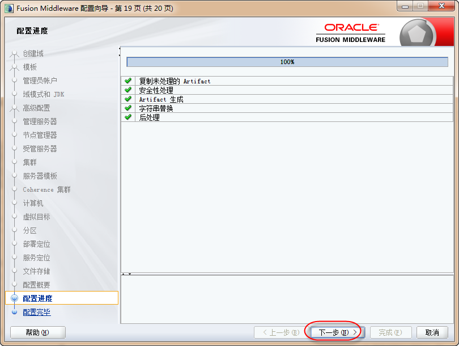Select the 配置进度 step in sidebar
The image size is (459, 346).
click(62, 298)
